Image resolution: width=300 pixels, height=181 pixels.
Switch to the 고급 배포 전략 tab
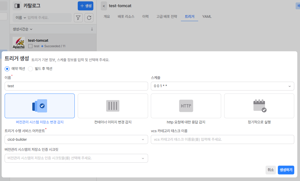pos(167,16)
